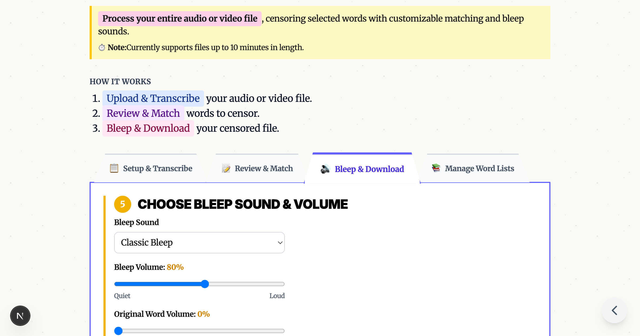This screenshot has height=336, width=640.
Task: Follow the Bleep & Download highlighted link
Action: (x=148, y=128)
